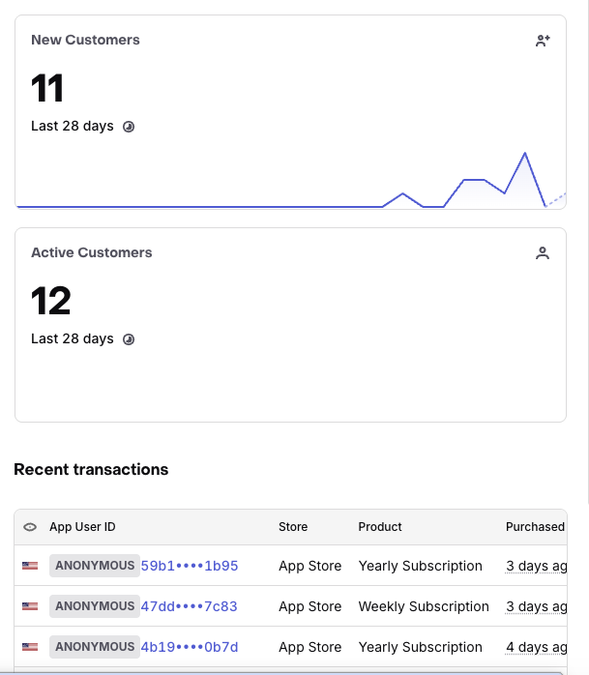Viewport: 589px width, 675px height.
Task: Open customer 47dd••••7c83
Action: pyautogui.click(x=189, y=606)
